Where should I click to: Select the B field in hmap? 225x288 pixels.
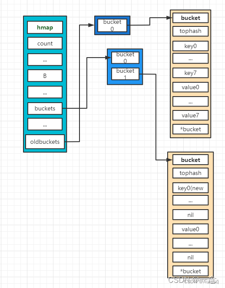(45, 76)
